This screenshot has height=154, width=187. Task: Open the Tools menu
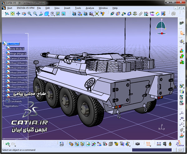pos(78,8)
